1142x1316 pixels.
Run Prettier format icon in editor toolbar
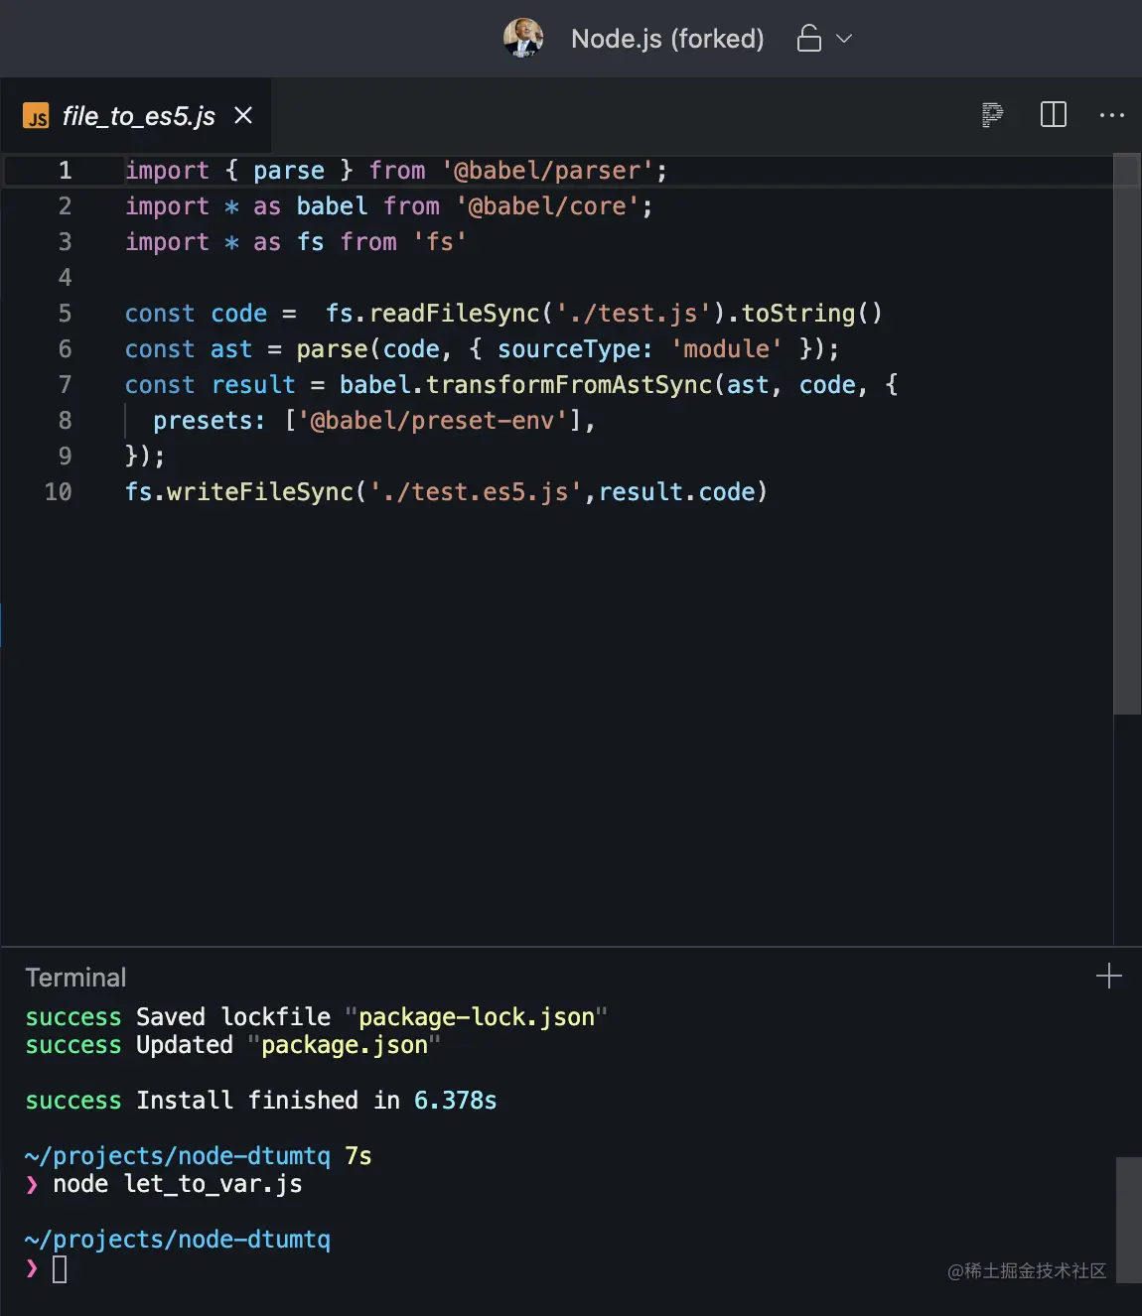point(992,115)
